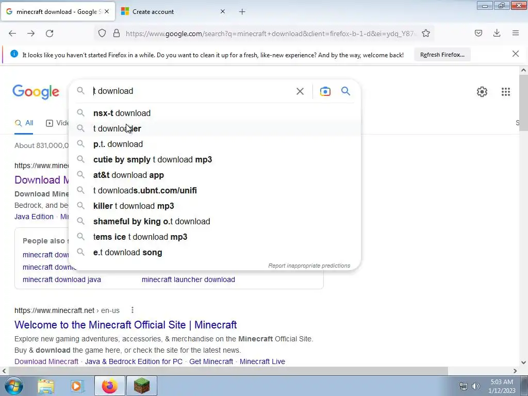Pick t downloads.ubnt.com/unifi suggestion
Viewport: 528px width, 396px height.
pos(214,191)
